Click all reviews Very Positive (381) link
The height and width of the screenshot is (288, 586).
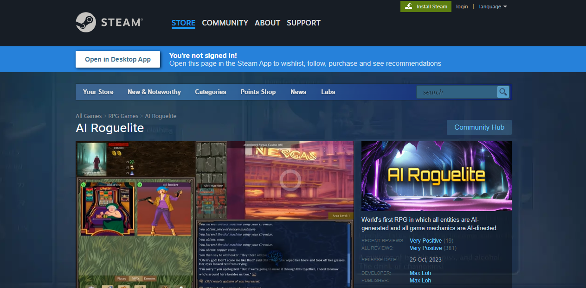433,248
